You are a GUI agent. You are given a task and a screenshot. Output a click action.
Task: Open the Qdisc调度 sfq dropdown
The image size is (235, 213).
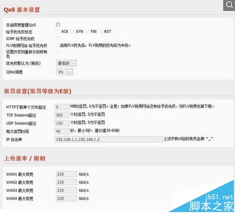click(x=64, y=72)
